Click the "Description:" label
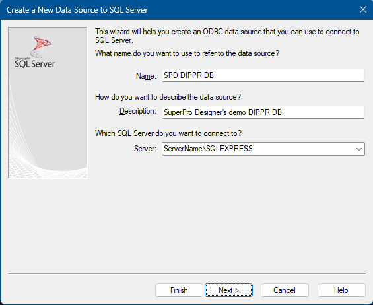The image size is (373, 305). pos(138,111)
